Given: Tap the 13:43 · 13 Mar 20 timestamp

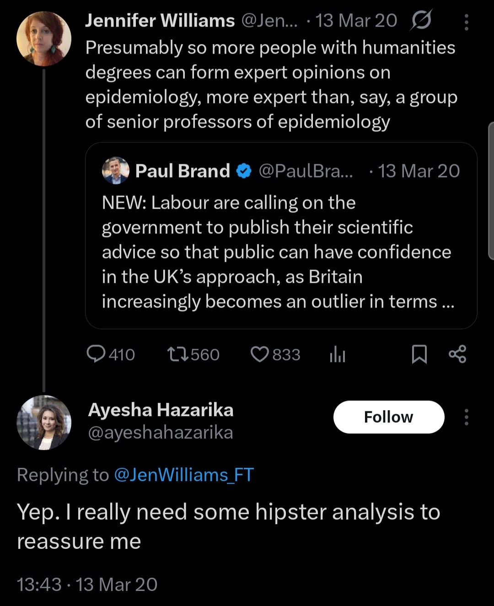Looking at the screenshot, I should pos(87,584).
